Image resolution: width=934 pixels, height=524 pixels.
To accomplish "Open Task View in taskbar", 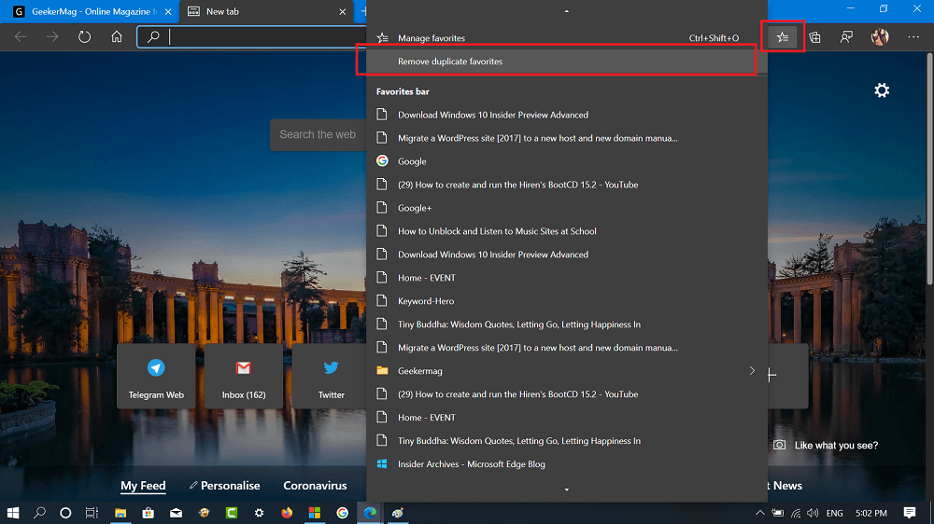I will pos(92,513).
